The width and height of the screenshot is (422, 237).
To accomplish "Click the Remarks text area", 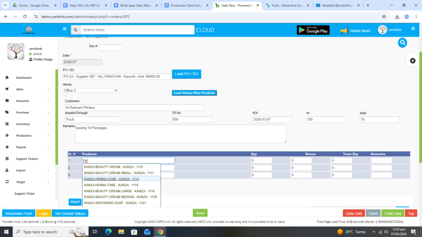I will [181, 134].
